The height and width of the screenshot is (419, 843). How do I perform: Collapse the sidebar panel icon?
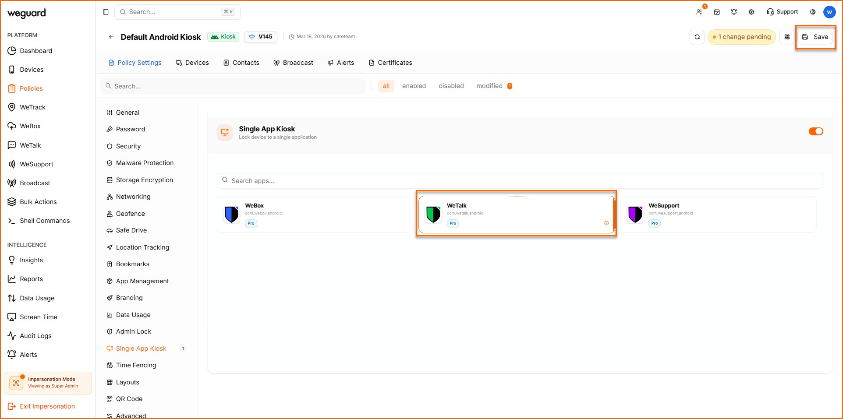click(106, 12)
